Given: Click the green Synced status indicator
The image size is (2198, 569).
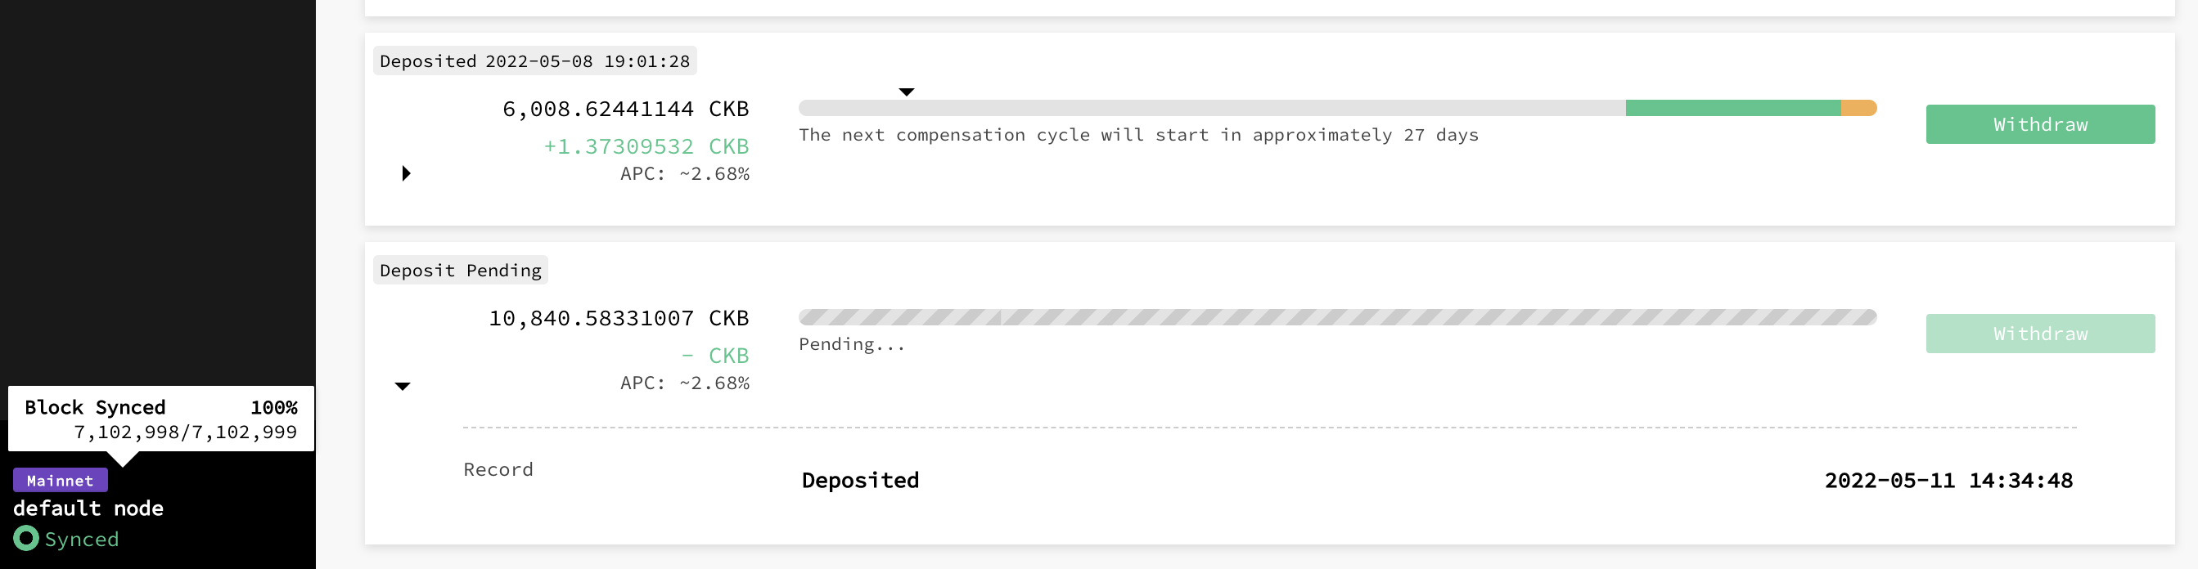Looking at the screenshot, I should coord(64,539).
